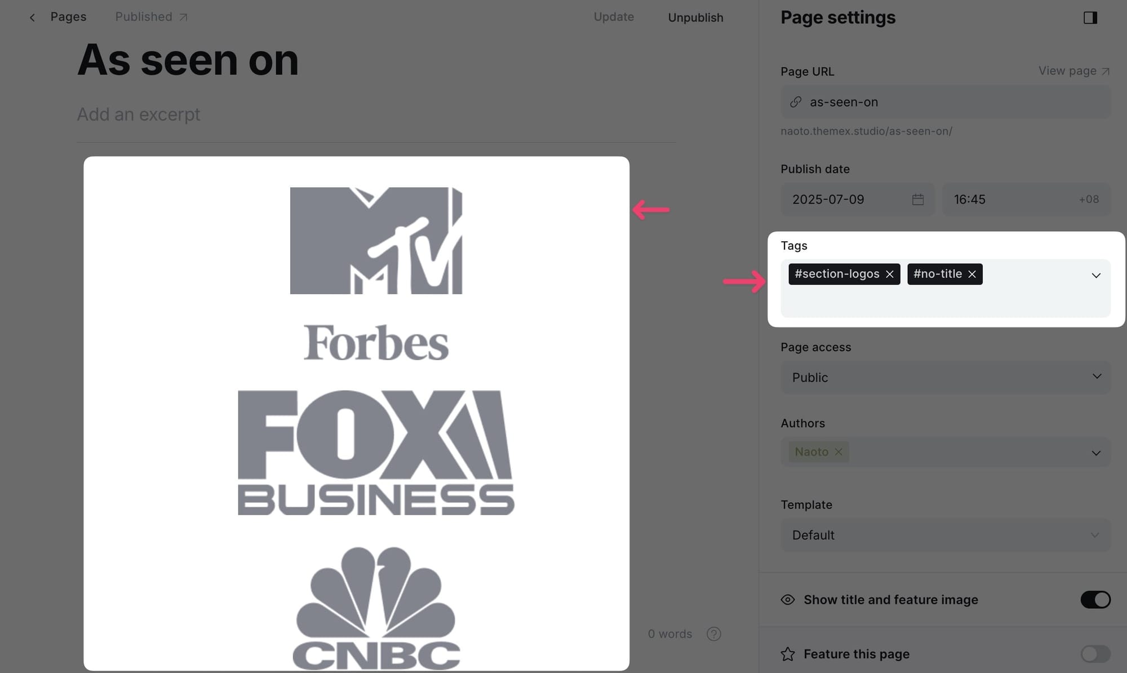
Task: Collapse the Page settings sidebar icon
Action: [x=1090, y=17]
